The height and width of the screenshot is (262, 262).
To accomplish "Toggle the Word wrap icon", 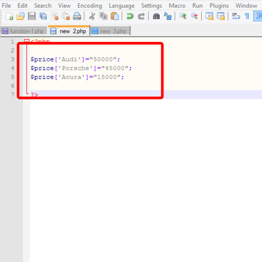I will click(236, 16).
